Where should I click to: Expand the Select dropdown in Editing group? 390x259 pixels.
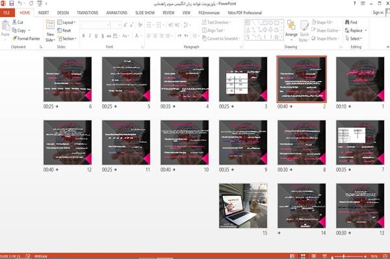tap(354, 38)
